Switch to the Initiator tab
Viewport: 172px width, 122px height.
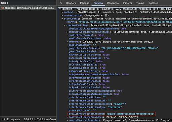click(127, 3)
